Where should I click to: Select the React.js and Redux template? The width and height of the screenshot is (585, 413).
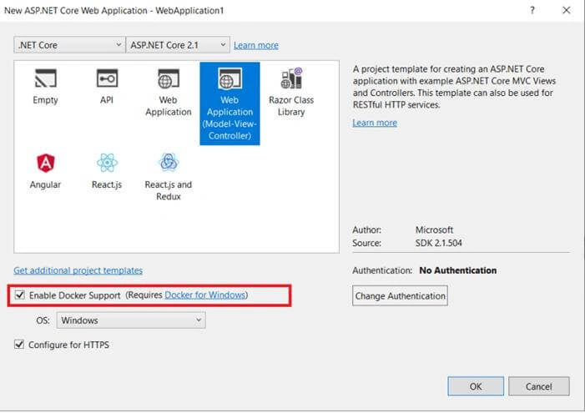(x=169, y=177)
